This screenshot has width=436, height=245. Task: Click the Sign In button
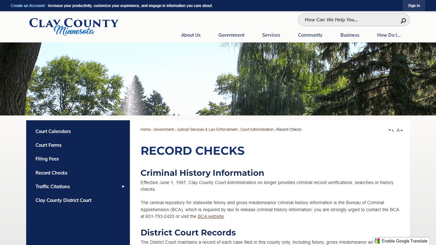tap(414, 6)
